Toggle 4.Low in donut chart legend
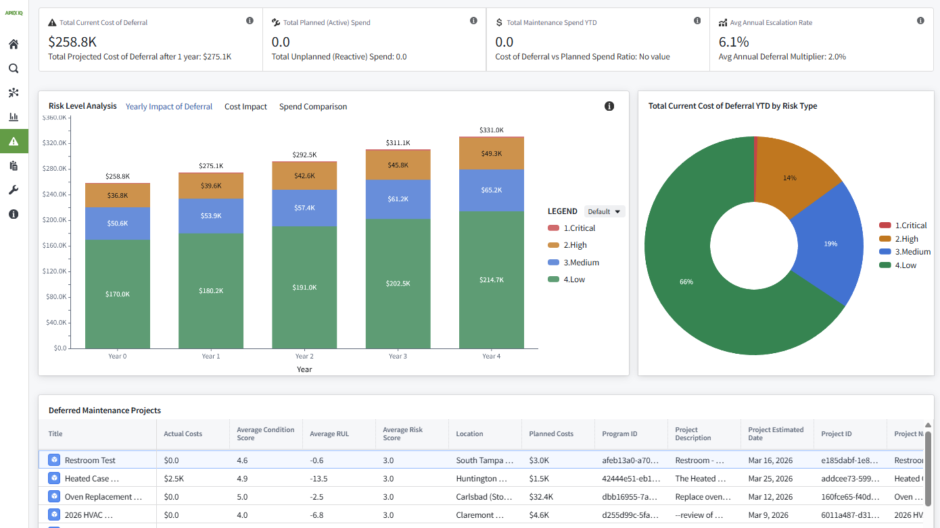940x528 pixels. (898, 265)
